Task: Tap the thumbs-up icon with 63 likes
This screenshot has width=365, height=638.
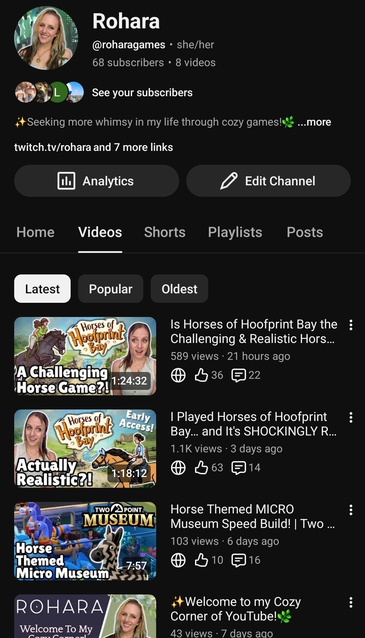Action: pyautogui.click(x=201, y=468)
